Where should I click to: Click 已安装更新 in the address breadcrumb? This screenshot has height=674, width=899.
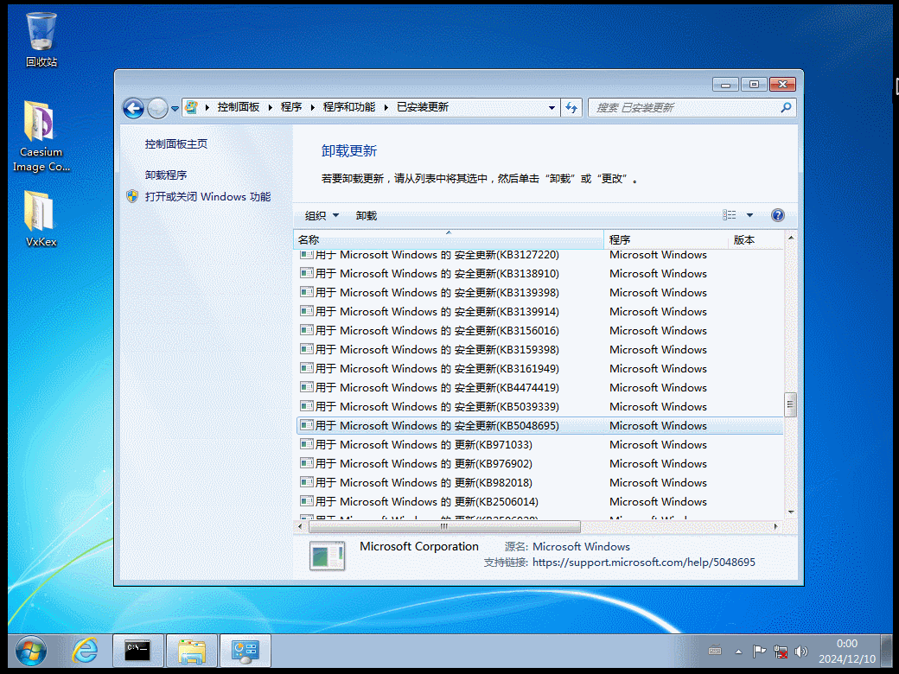click(423, 107)
